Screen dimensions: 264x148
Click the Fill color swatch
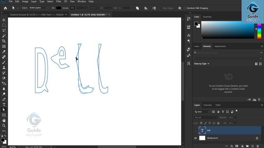coord(59,8)
